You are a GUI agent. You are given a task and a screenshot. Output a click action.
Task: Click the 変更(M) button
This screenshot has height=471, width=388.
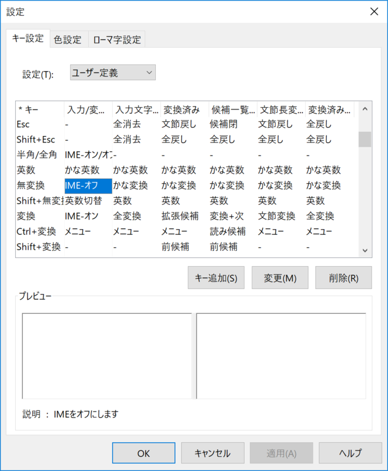280,277
